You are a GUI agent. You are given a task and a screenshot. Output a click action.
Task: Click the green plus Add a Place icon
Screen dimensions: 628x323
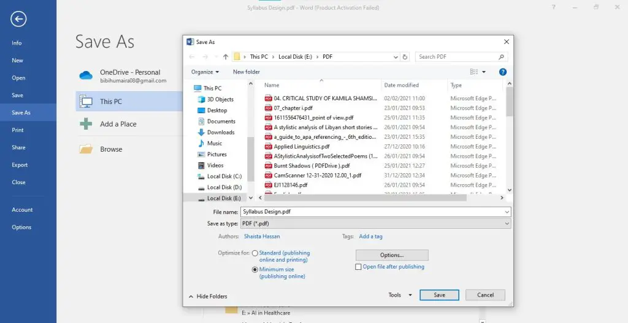pyautogui.click(x=86, y=124)
